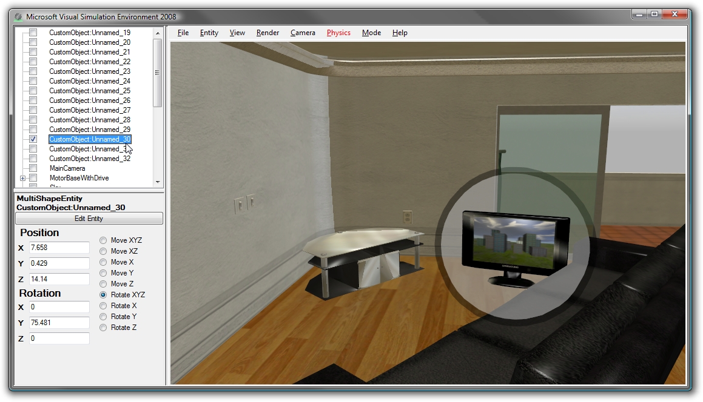Open the Mode menu
703x402 pixels.
point(371,33)
